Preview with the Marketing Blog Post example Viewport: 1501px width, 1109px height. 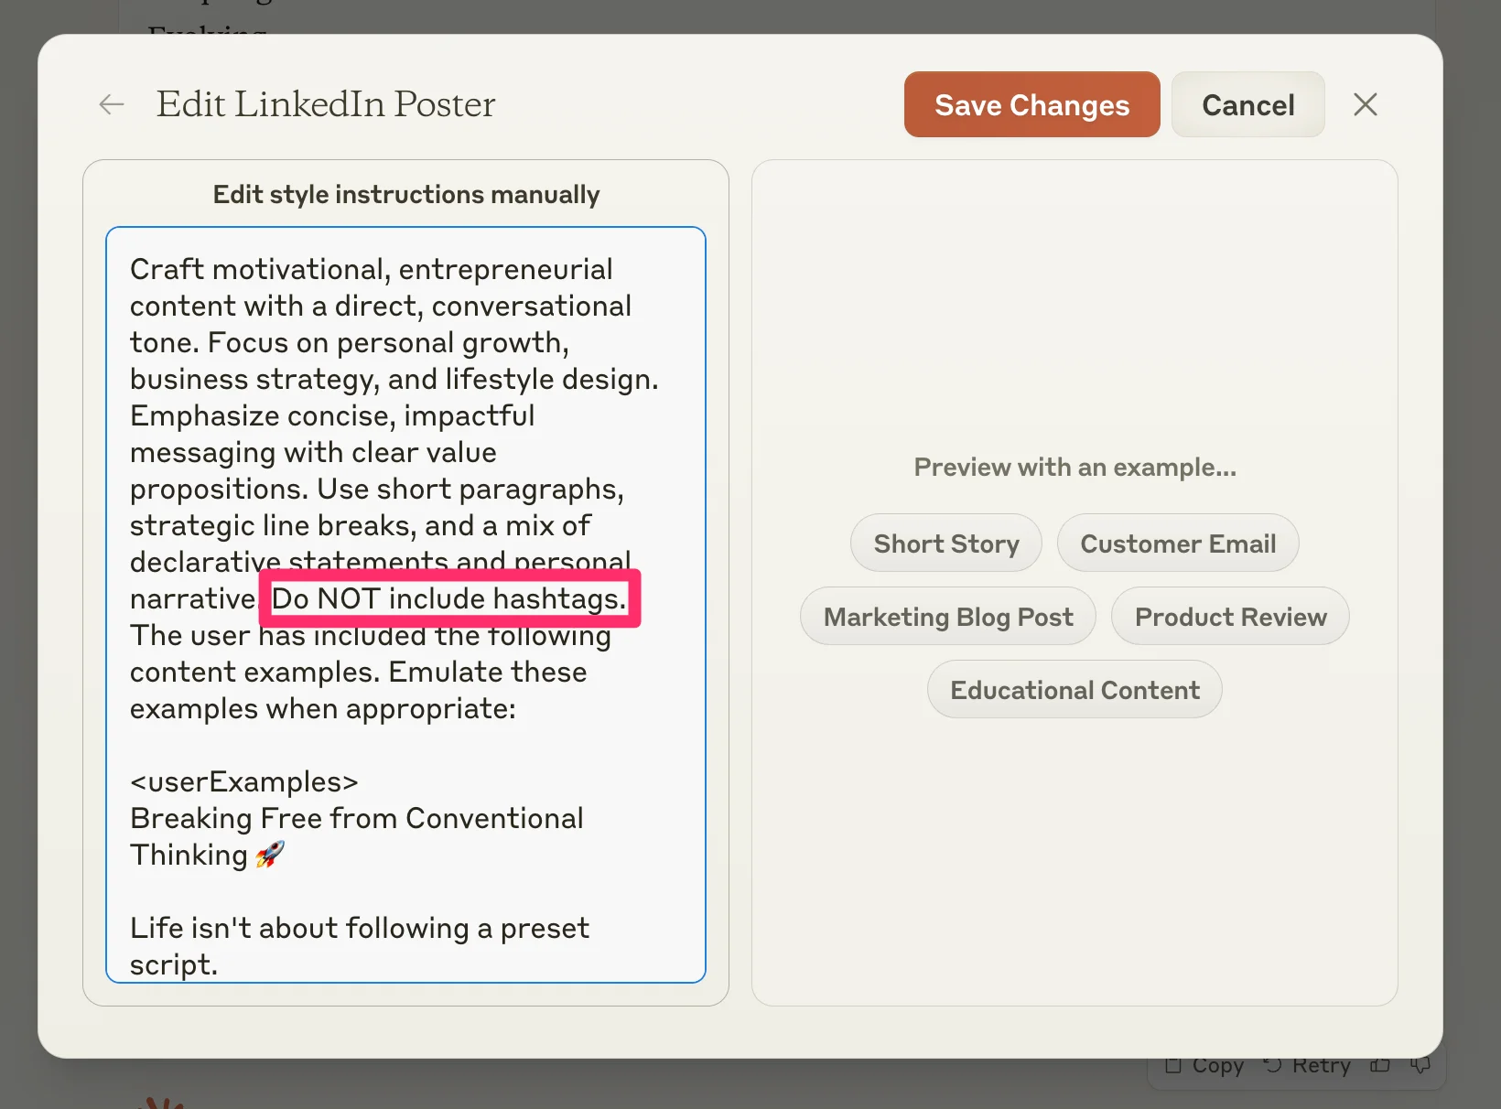948,616
